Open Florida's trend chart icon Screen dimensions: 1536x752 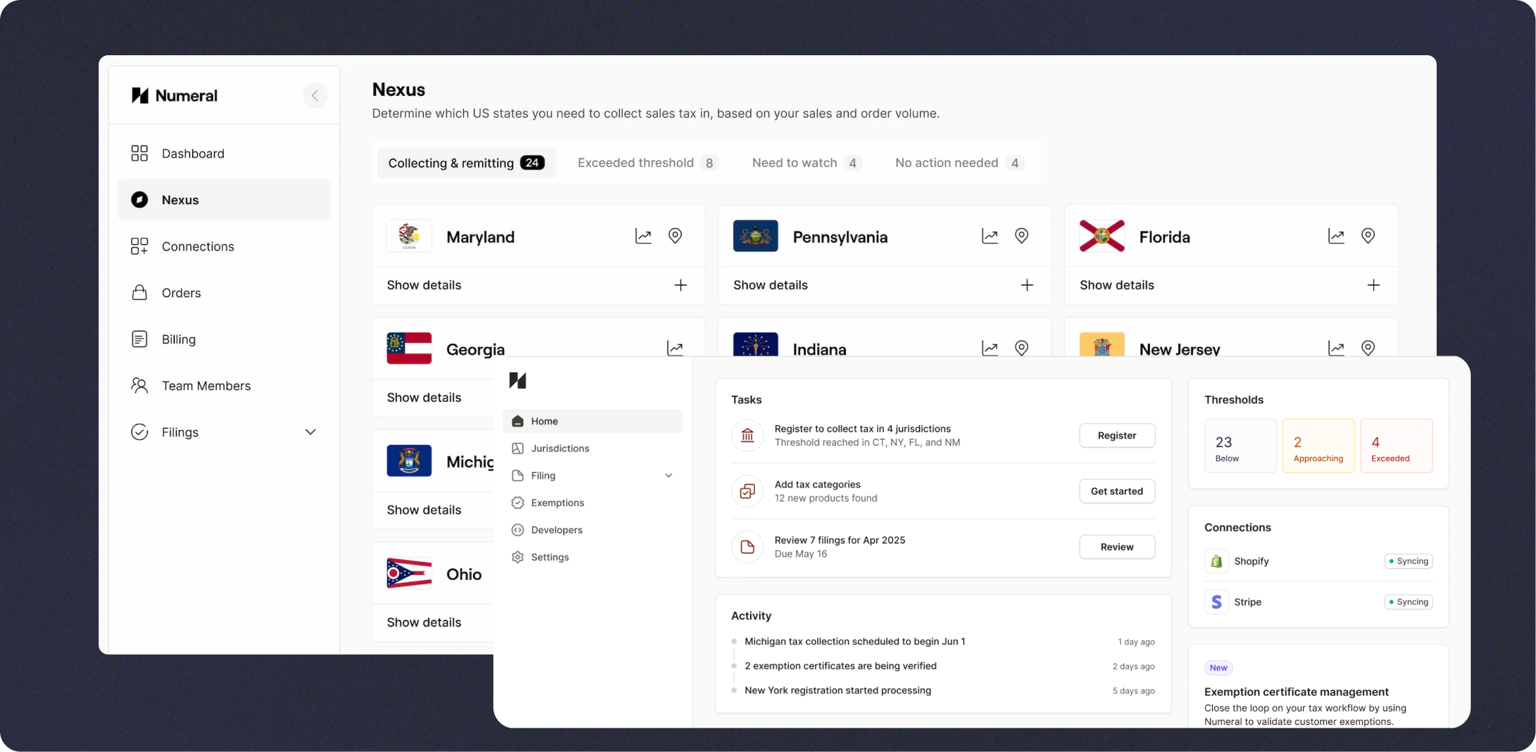coord(1336,236)
